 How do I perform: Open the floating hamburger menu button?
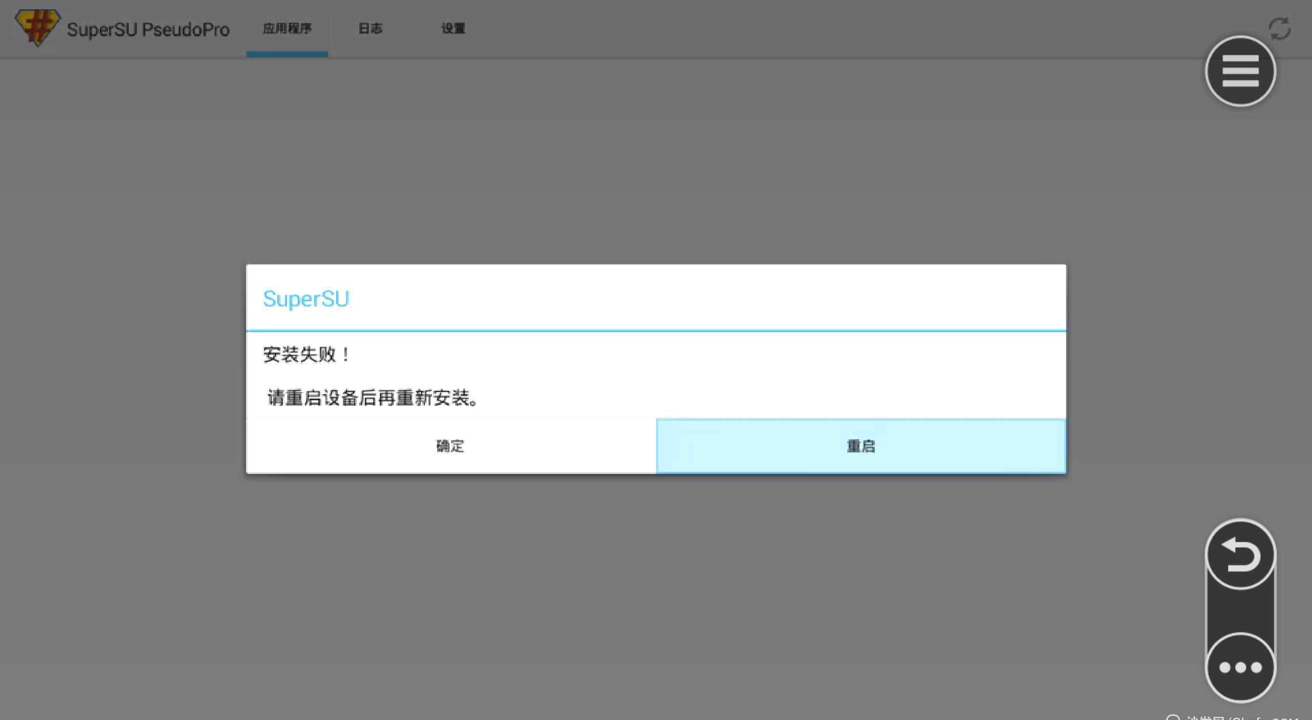tap(1240, 71)
